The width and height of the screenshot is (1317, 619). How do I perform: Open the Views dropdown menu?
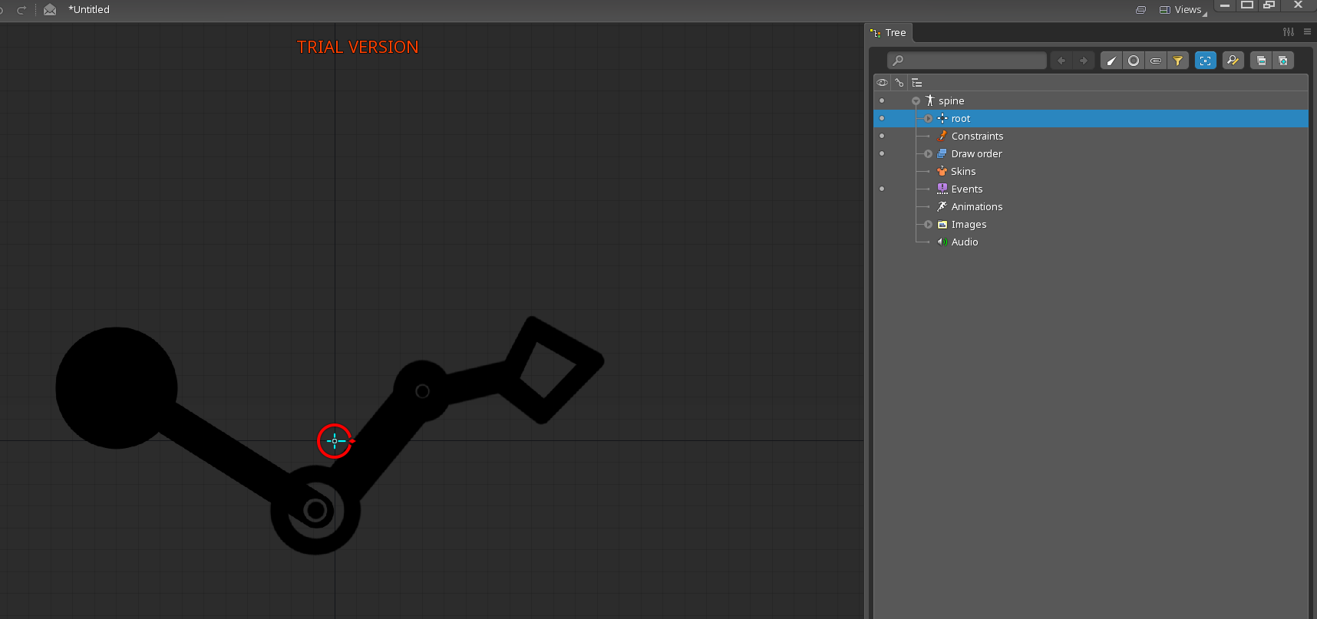(1183, 10)
